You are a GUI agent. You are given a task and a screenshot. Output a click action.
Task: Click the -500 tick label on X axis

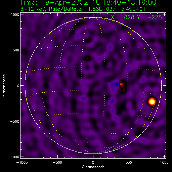pos(57,162)
